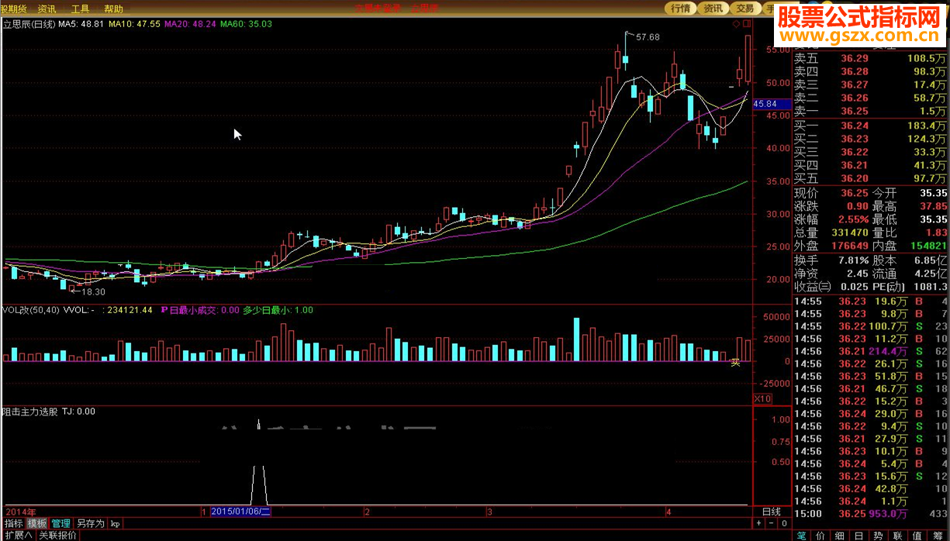This screenshot has width=950, height=541.
Task: Click the MA10: 47.55 indicator label
Action: [x=135, y=24]
